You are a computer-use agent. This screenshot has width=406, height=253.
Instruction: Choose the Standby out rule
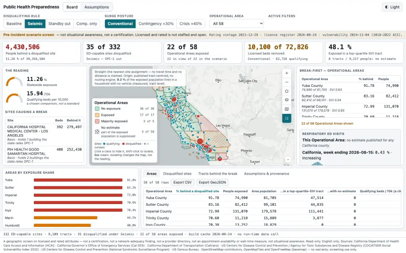(x=59, y=24)
